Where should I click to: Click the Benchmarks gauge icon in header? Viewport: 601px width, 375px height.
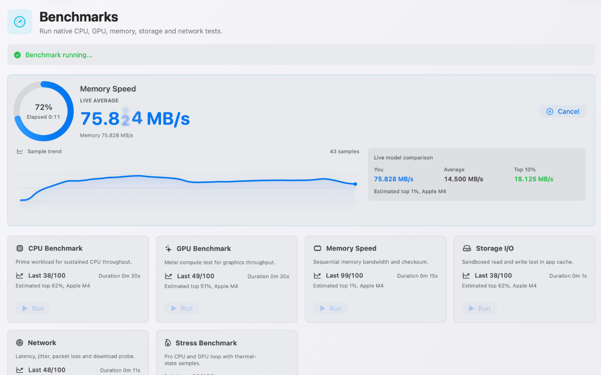(20, 22)
